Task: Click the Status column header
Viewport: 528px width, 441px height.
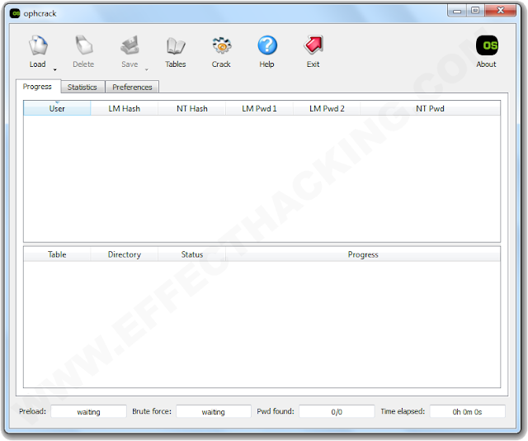Action: [192, 254]
